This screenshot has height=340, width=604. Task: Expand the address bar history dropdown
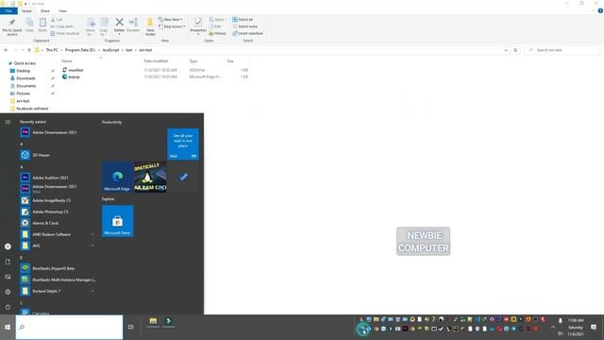(x=506, y=50)
